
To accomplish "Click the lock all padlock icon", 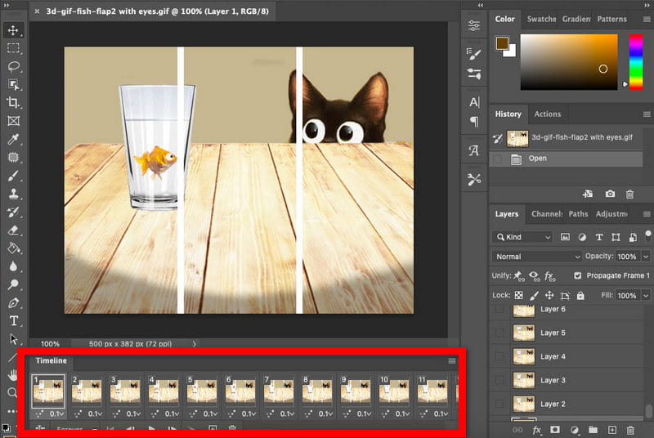I will (580, 295).
